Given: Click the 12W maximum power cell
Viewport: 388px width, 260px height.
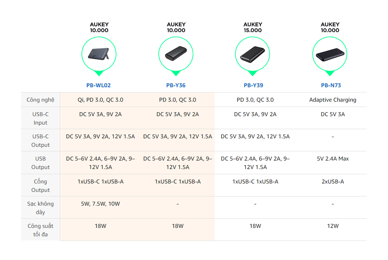Looking at the screenshot, I should click(333, 226).
